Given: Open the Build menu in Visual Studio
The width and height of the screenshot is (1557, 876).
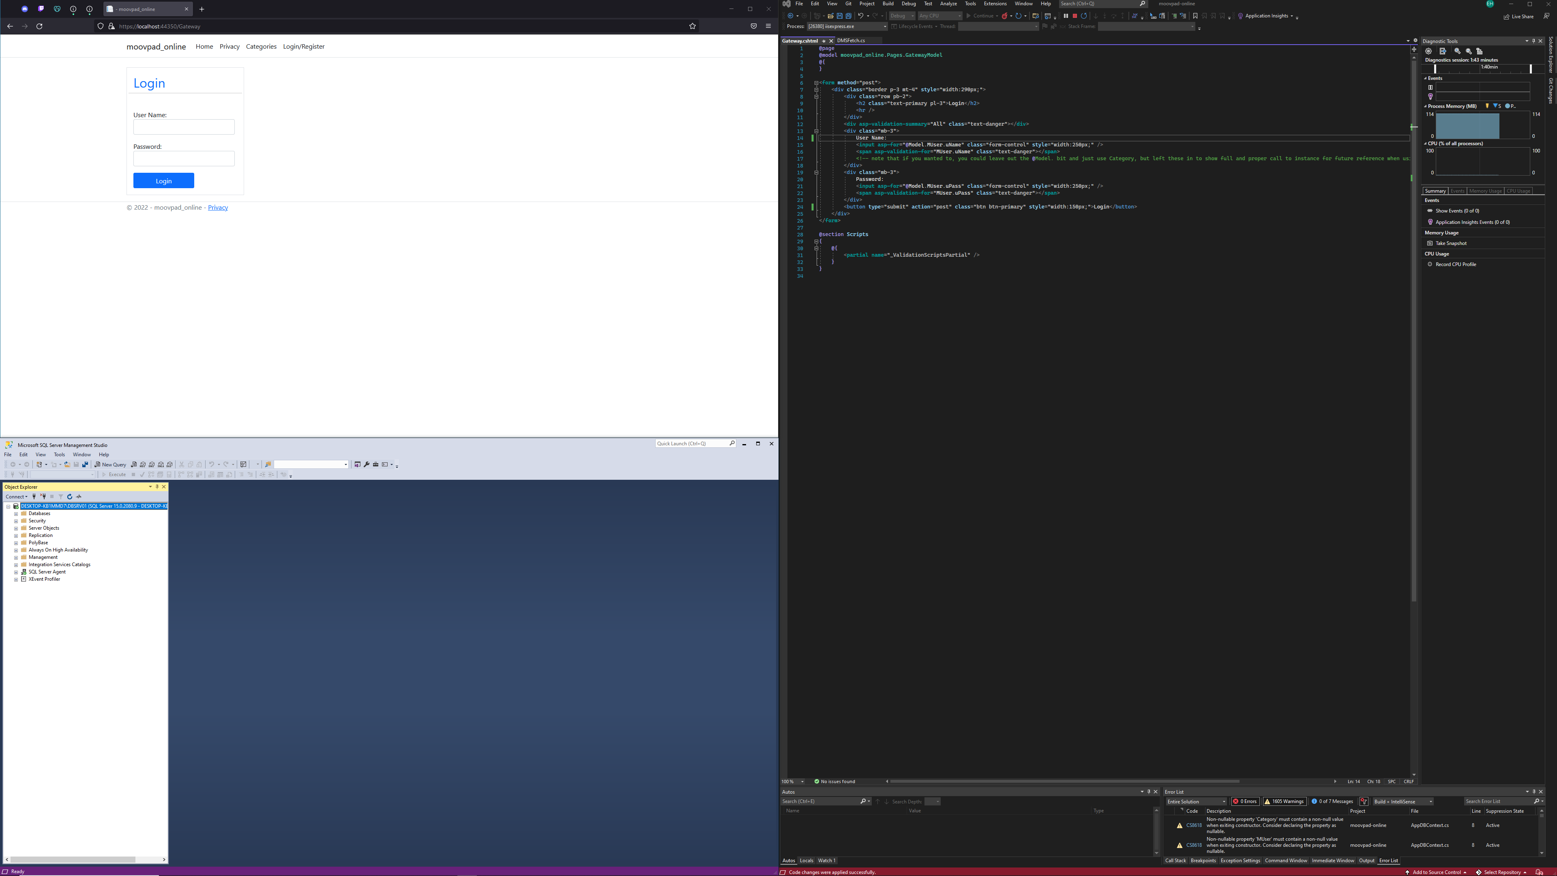Looking at the screenshot, I should click(x=888, y=4).
